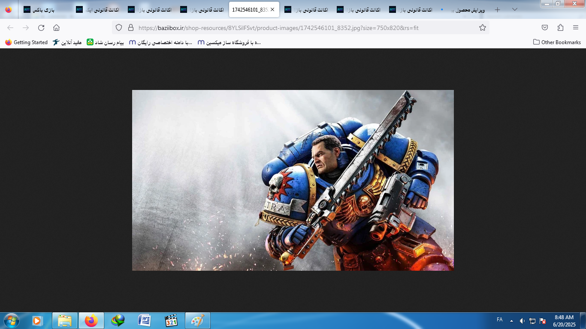Click the Space Marine image
The width and height of the screenshot is (586, 329).
click(x=293, y=180)
